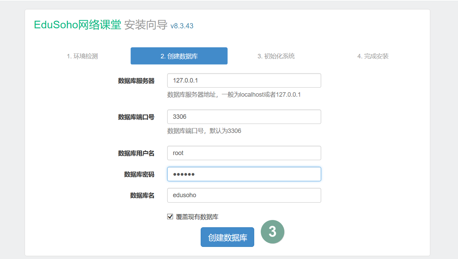Click the 数据库密码 label
Viewport: 458px width, 259px height.
coord(139,174)
